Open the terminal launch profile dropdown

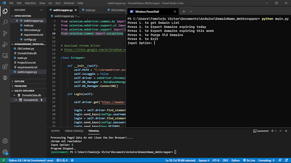click(276, 131)
